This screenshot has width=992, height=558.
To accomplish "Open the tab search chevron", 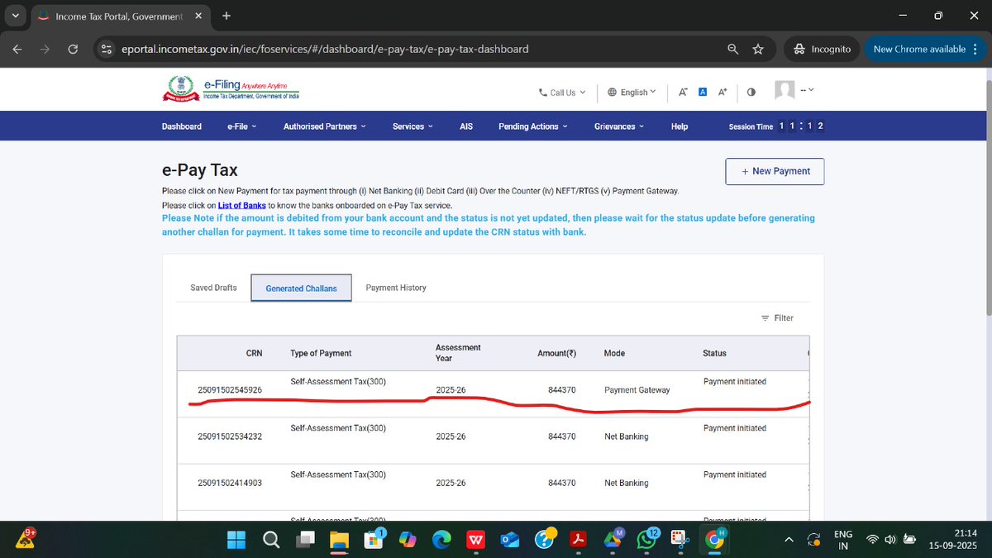I will pyautogui.click(x=16, y=16).
